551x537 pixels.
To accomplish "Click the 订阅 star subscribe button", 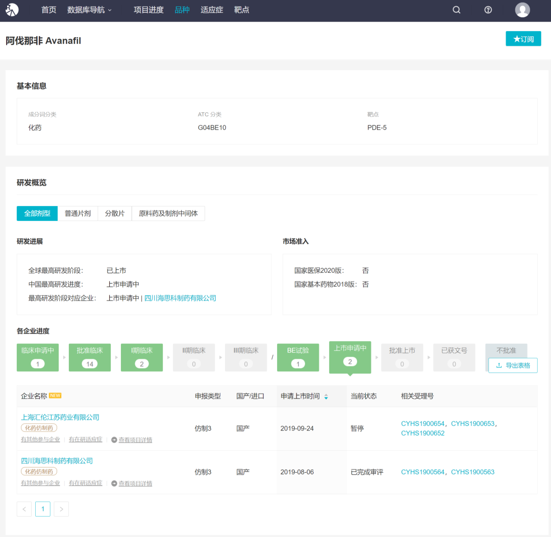I will pyautogui.click(x=523, y=39).
